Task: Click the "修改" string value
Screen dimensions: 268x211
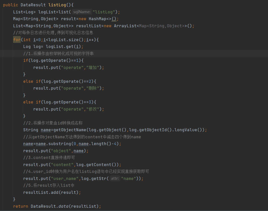Action: coord(93,109)
